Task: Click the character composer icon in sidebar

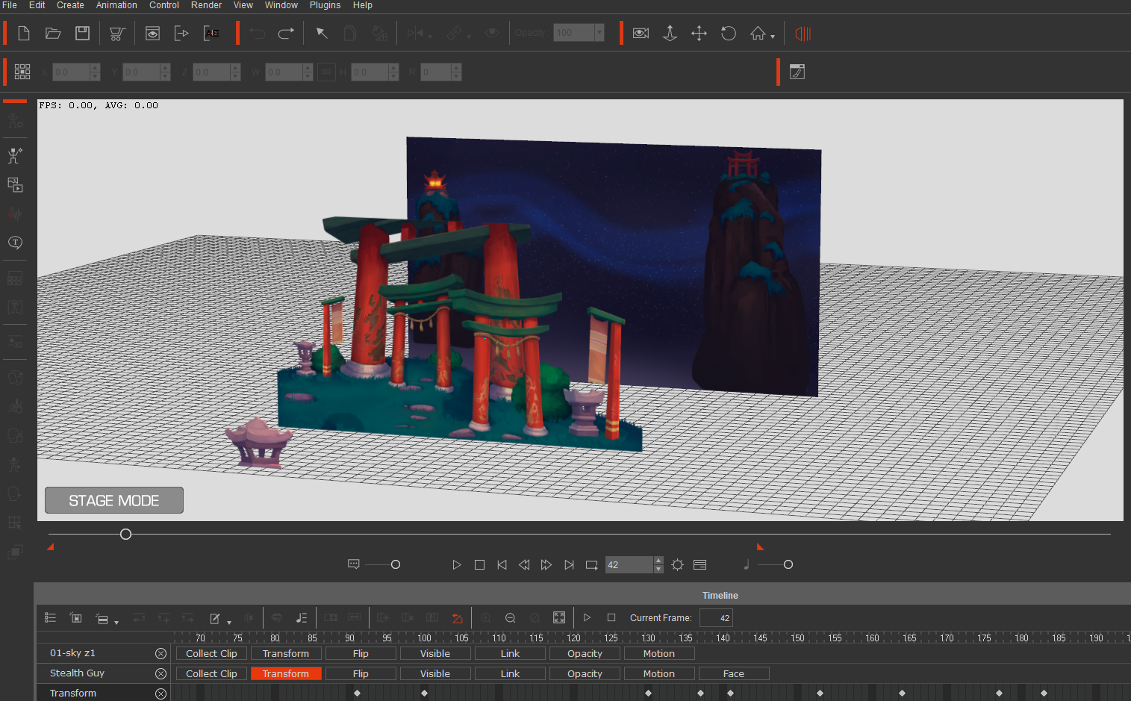Action: (15, 156)
